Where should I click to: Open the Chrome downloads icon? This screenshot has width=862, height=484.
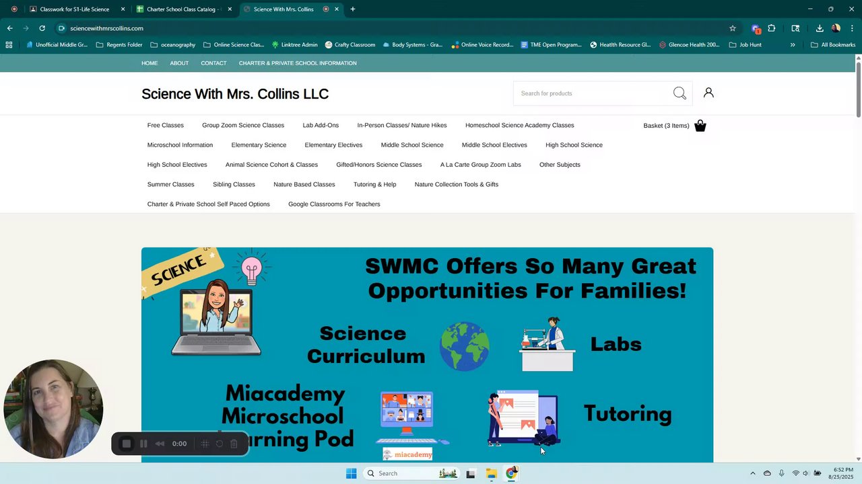pyautogui.click(x=820, y=28)
